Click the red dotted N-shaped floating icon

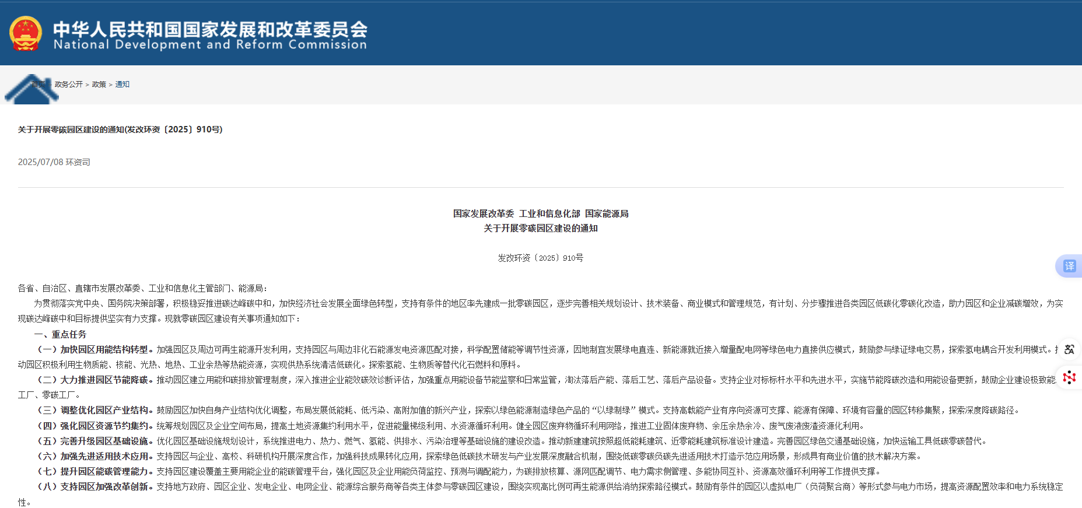coord(1069,377)
